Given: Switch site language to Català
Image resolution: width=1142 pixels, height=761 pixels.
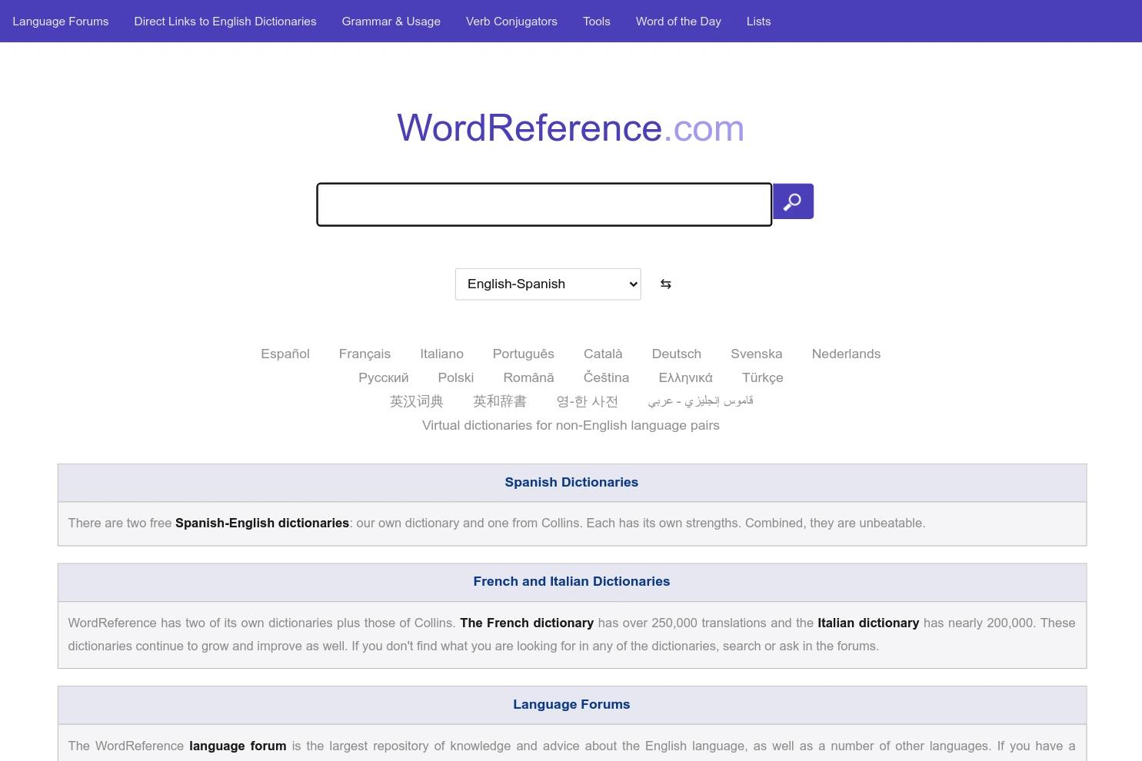Looking at the screenshot, I should 603,354.
